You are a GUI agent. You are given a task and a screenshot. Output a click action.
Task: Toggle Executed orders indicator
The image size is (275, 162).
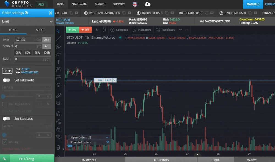point(108,142)
